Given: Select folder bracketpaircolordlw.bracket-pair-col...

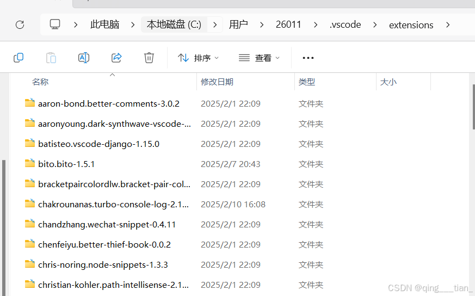Looking at the screenshot, I should (114, 184).
